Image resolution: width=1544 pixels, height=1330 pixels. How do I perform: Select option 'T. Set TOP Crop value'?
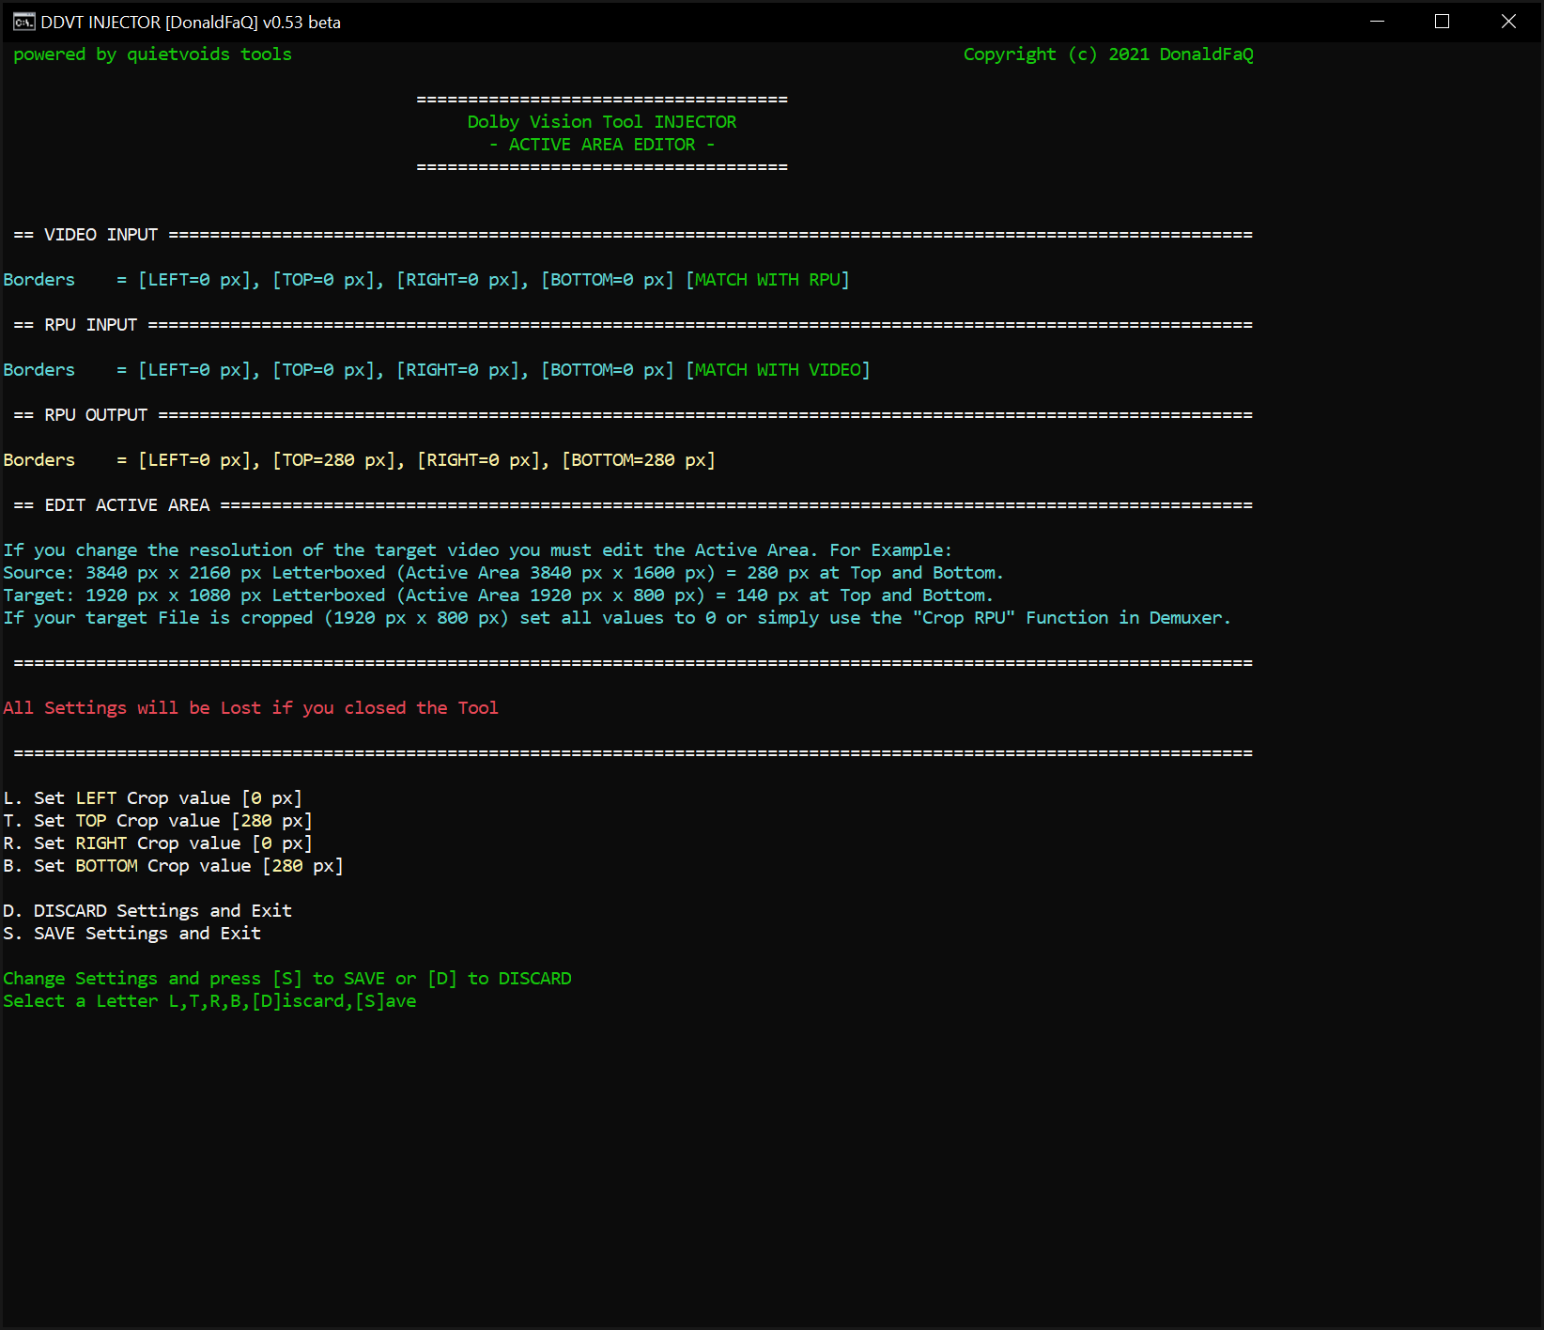tap(158, 821)
